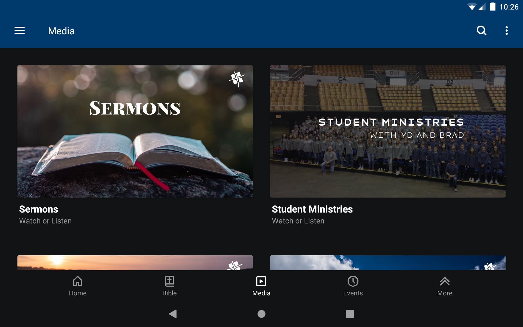The image size is (523, 327).
Task: Open the partially visible blue sky card
Action: click(x=388, y=263)
